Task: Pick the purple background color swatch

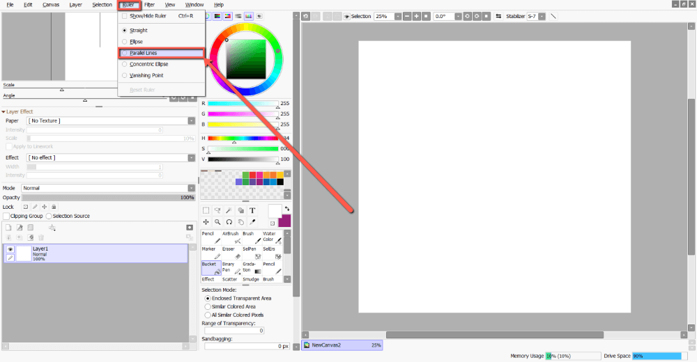Action: [284, 221]
